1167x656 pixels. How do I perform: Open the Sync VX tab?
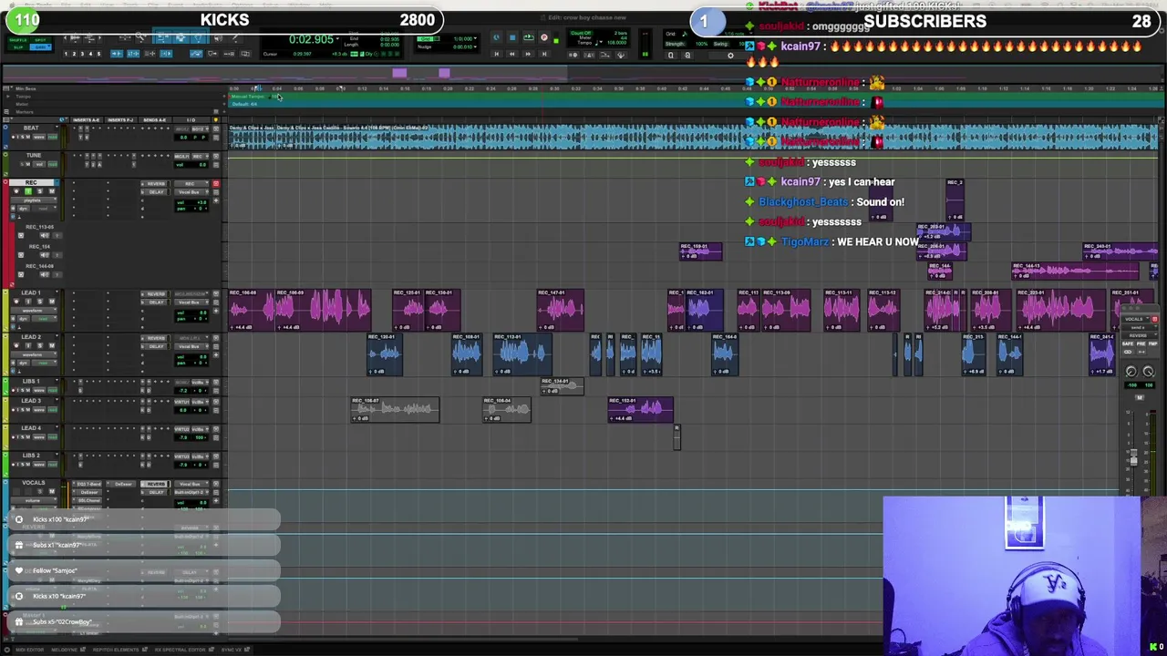pyautogui.click(x=235, y=650)
